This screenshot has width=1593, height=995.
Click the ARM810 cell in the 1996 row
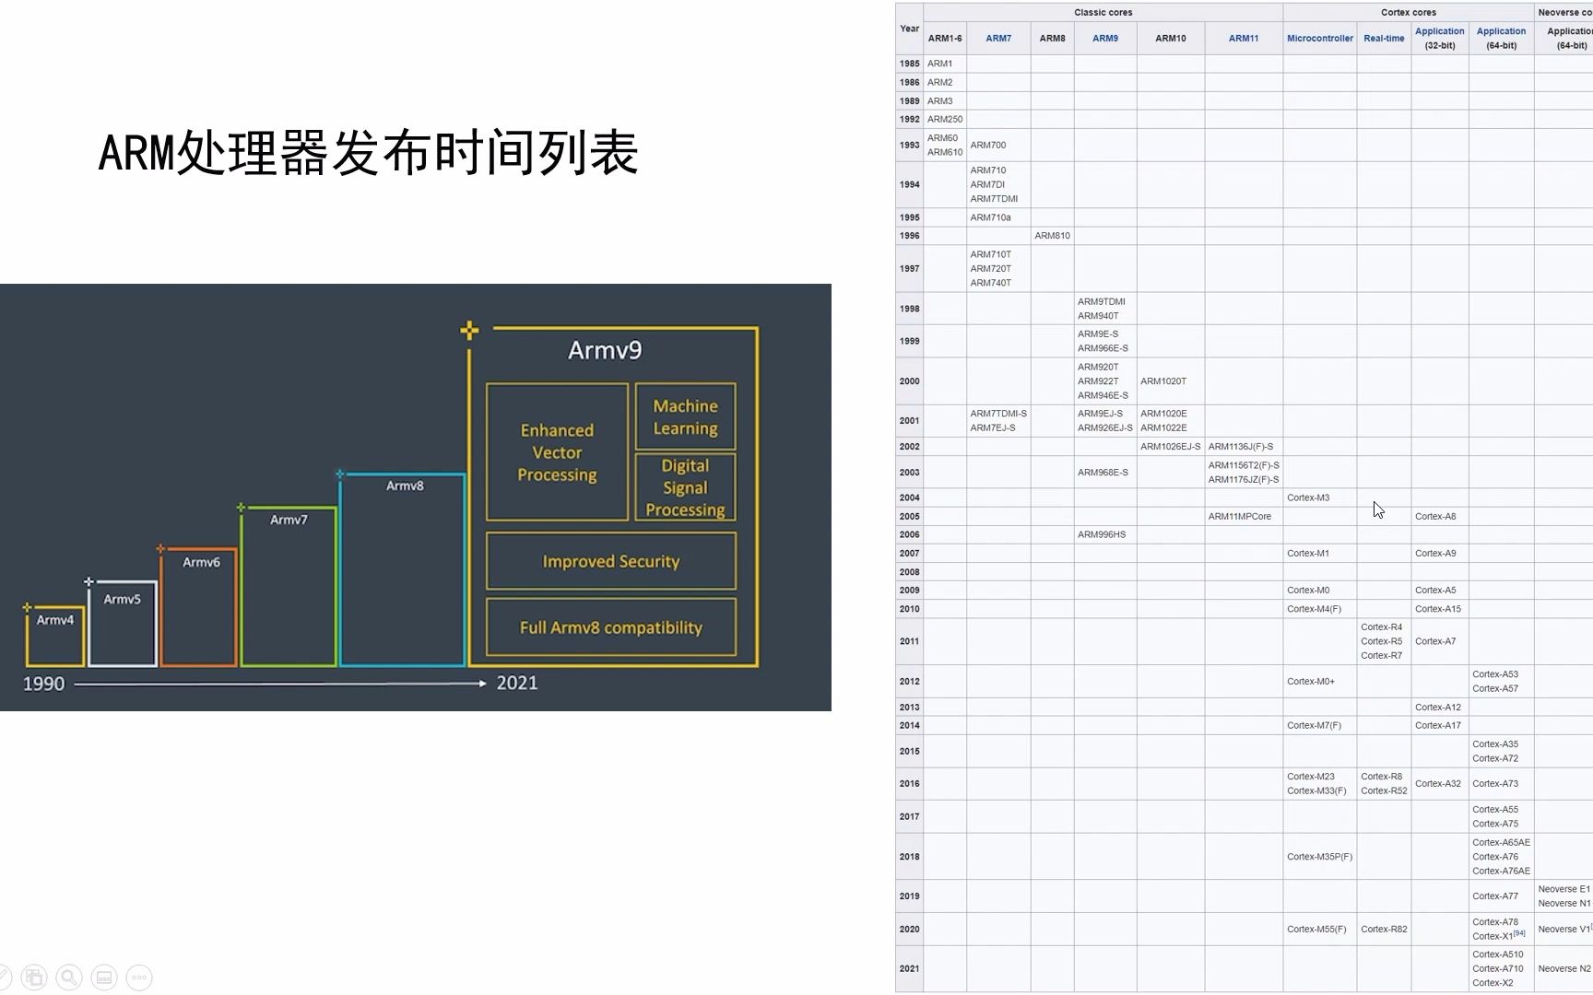point(1052,236)
